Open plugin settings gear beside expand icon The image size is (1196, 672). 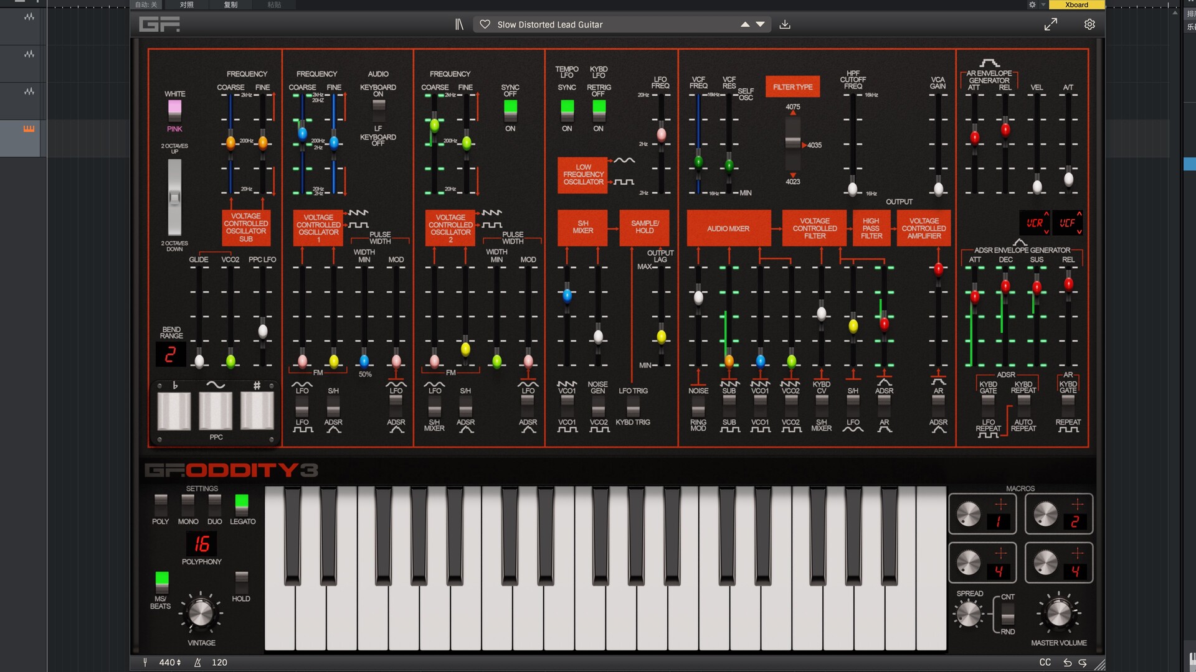click(1089, 24)
